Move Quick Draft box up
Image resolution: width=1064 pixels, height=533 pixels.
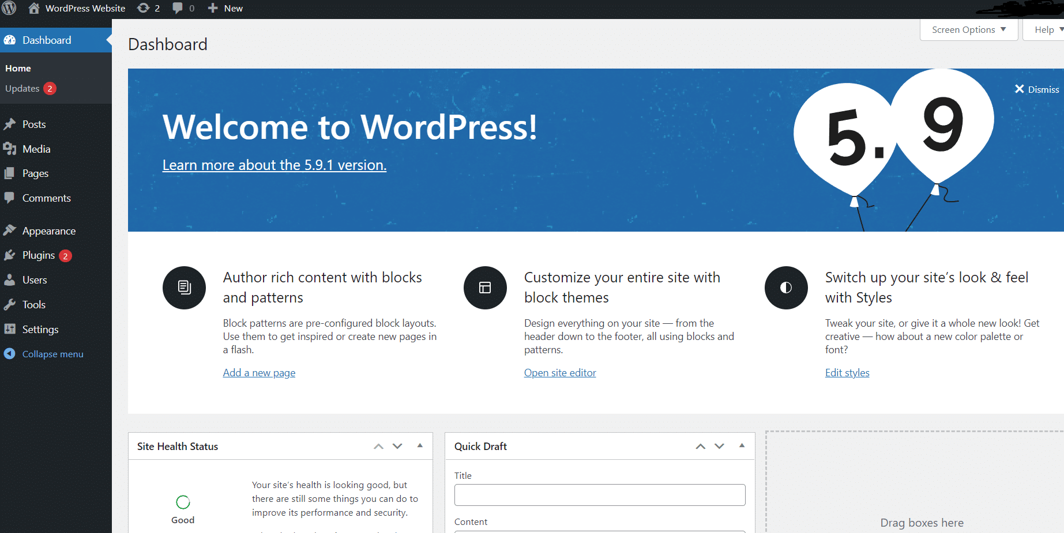[x=700, y=447]
